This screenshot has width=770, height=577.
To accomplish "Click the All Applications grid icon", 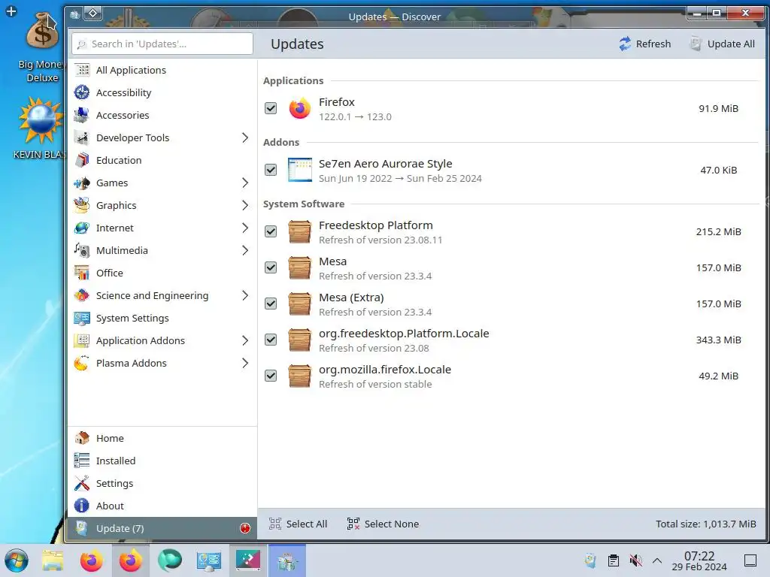I will (81, 70).
